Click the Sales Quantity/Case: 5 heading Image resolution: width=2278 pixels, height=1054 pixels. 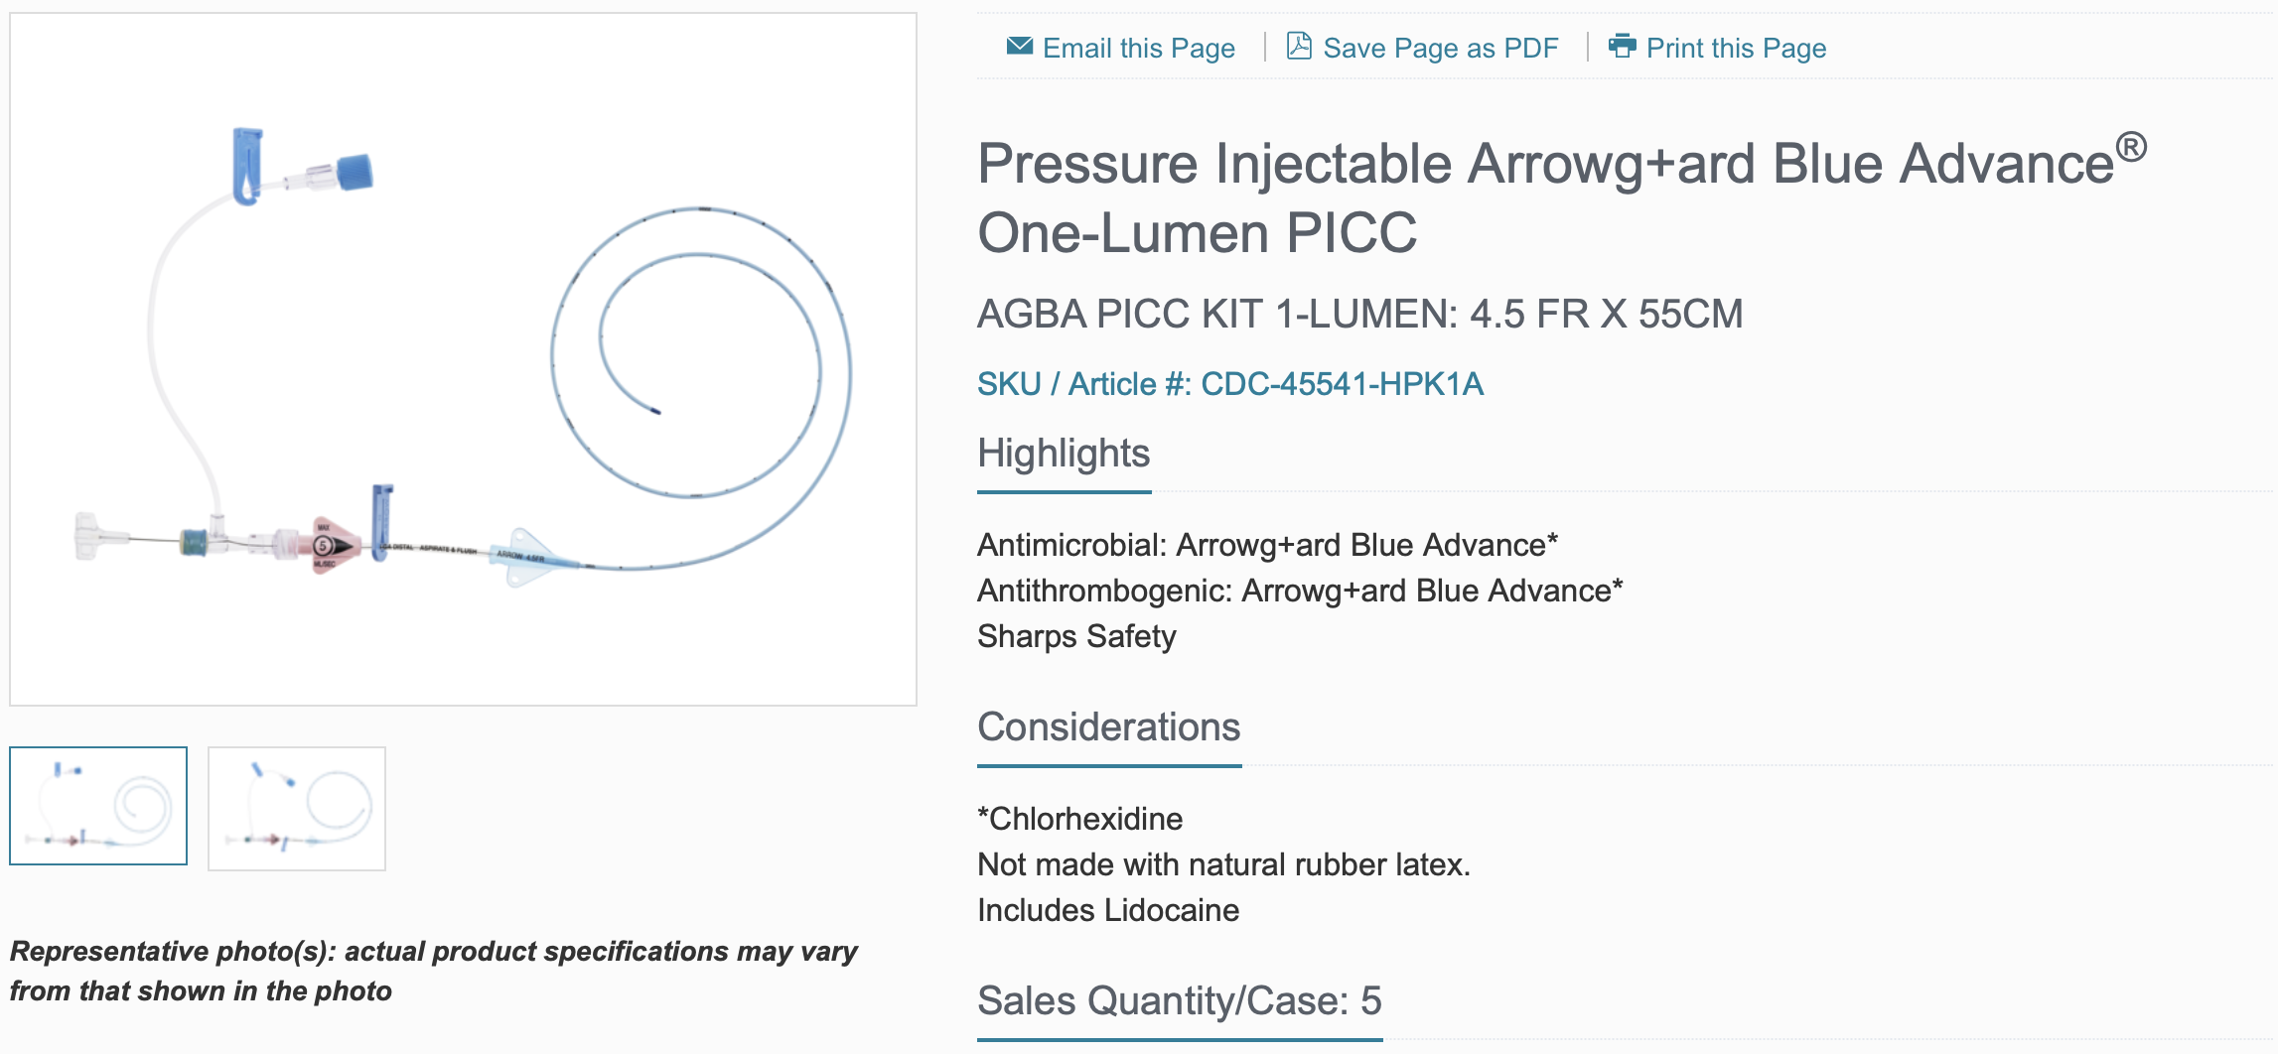(1180, 1000)
